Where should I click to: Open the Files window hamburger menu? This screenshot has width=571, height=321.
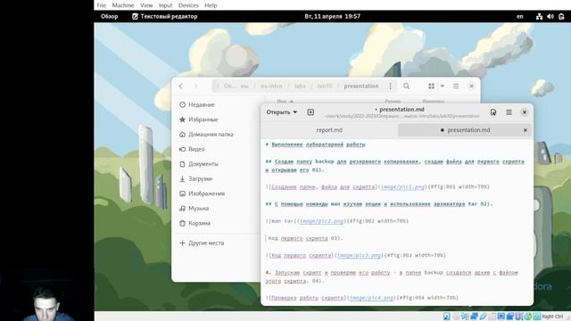point(456,86)
